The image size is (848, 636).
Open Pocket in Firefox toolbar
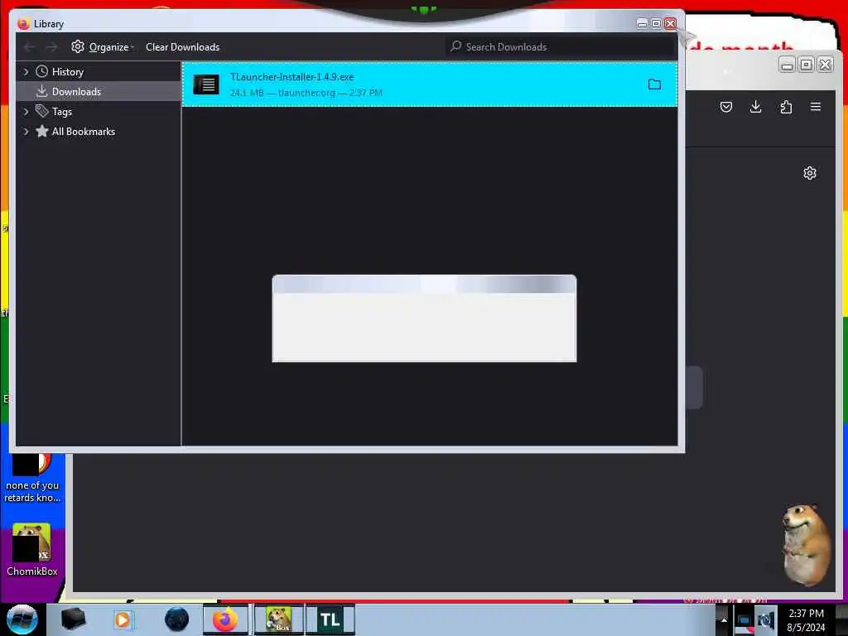726,107
